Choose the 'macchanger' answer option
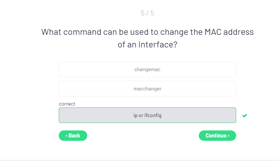This screenshot has width=279, height=166. pyautogui.click(x=147, y=89)
